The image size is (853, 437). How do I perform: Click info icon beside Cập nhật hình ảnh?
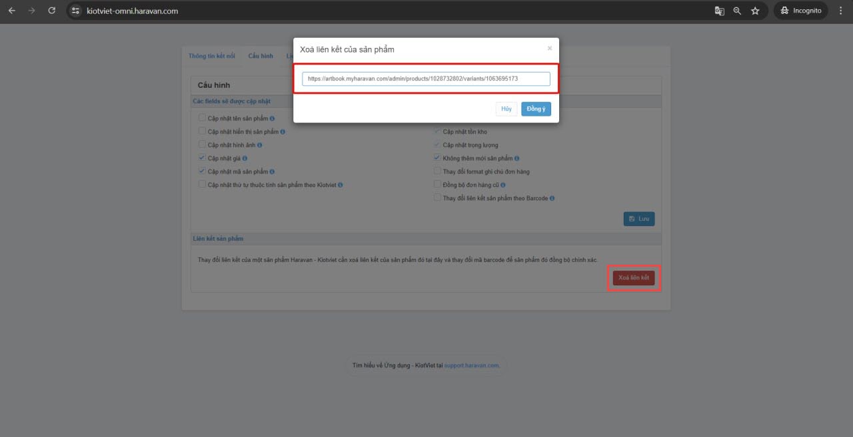point(260,145)
